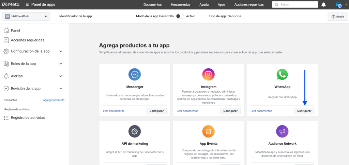Open Leer documentos link for Messenger
The width and height of the screenshot is (349, 165).
point(113,111)
